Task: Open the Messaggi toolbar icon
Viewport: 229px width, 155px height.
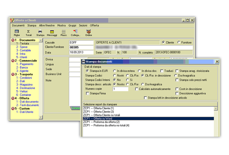Action: coord(52,31)
